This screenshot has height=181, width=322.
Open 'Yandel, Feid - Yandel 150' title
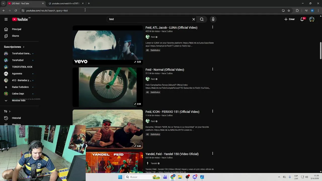(x=172, y=154)
